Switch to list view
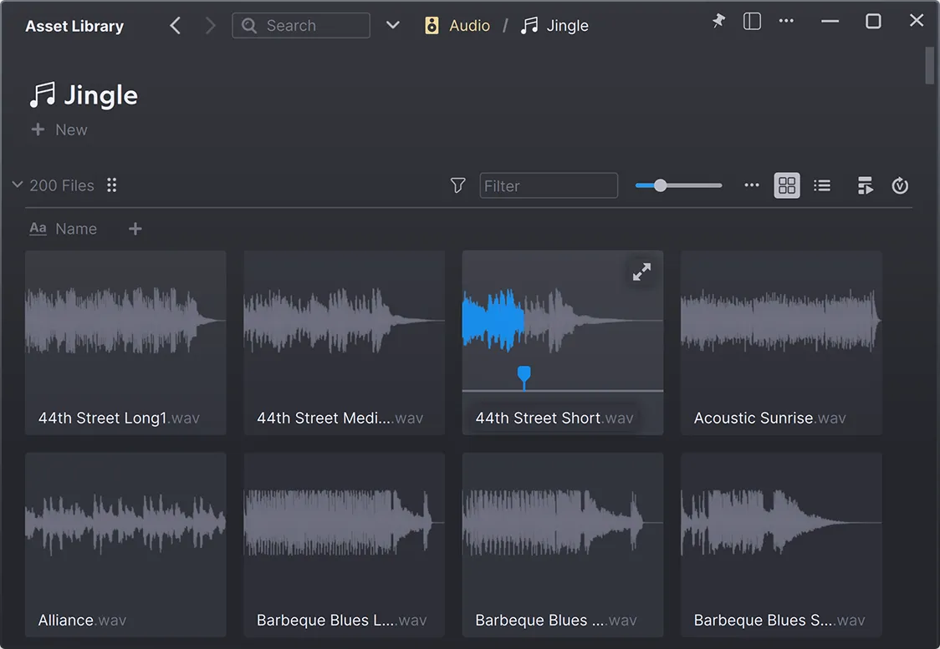Screen dimensions: 940x649 click(822, 185)
